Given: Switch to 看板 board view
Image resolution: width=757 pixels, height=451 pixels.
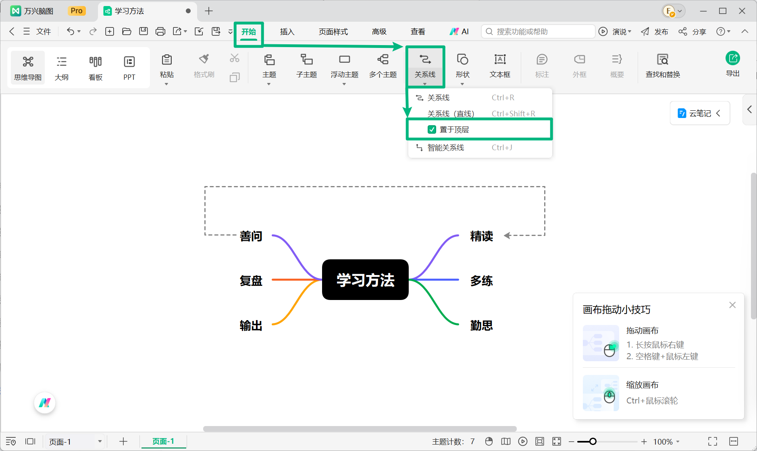Looking at the screenshot, I should [x=96, y=68].
